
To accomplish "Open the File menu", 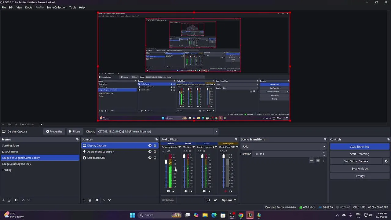I will 4,7.
